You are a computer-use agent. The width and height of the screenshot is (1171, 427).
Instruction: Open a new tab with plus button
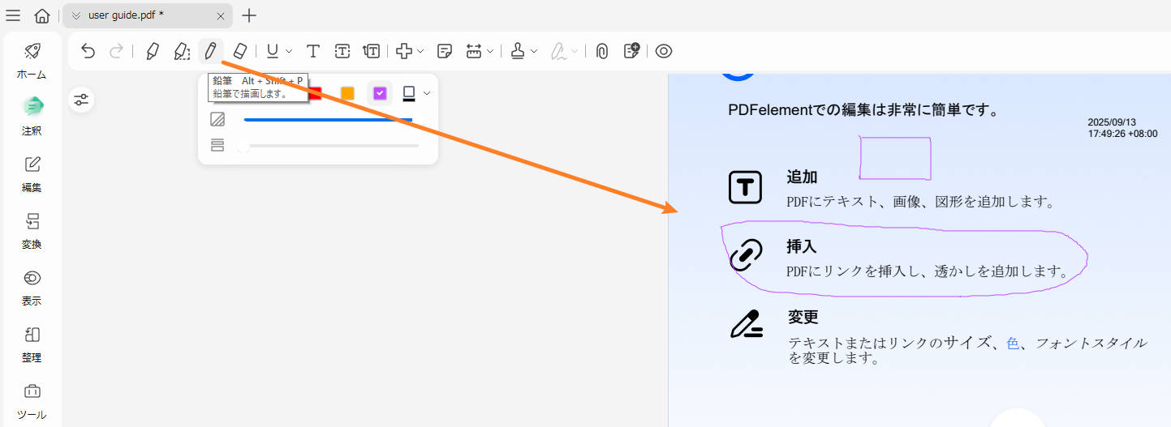coord(249,15)
